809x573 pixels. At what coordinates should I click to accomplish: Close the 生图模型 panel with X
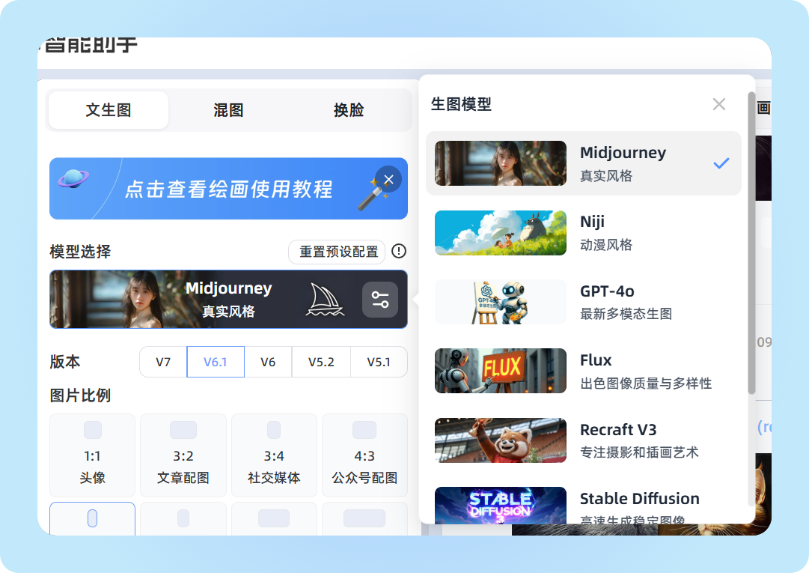click(718, 104)
